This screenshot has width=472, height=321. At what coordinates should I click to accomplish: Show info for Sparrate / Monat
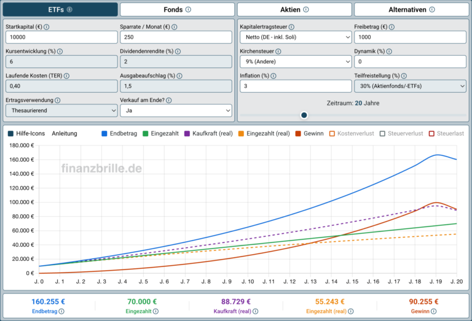pyautogui.click(x=175, y=27)
